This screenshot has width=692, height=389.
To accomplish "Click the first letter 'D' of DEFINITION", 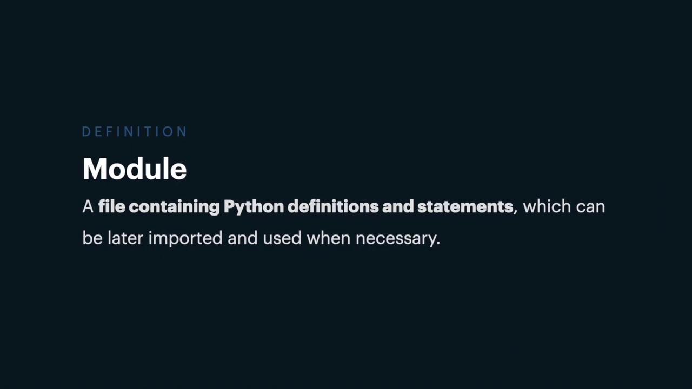I will [86, 132].
